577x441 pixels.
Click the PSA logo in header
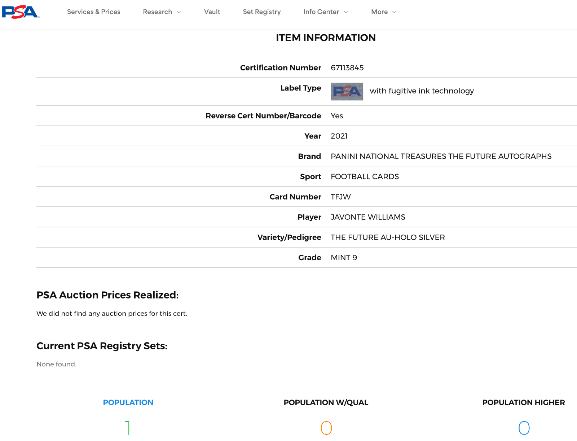coord(21,12)
